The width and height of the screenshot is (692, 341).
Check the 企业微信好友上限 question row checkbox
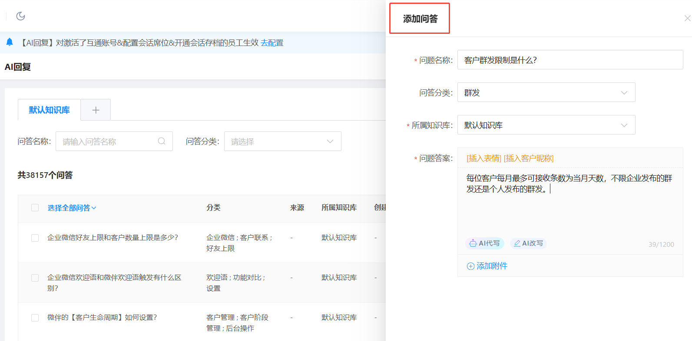pos(35,238)
